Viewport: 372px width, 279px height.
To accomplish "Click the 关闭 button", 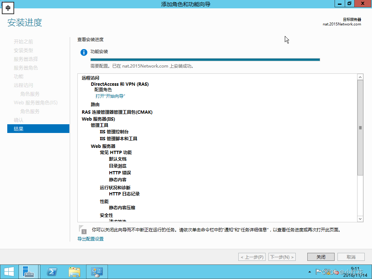I will tap(321, 257).
